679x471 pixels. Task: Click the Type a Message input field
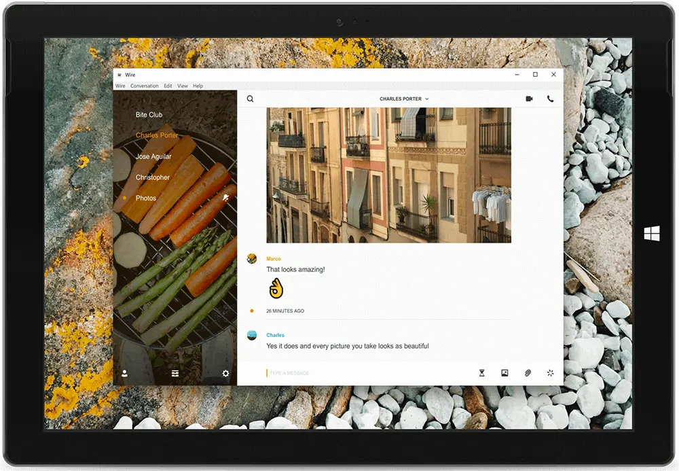point(368,373)
